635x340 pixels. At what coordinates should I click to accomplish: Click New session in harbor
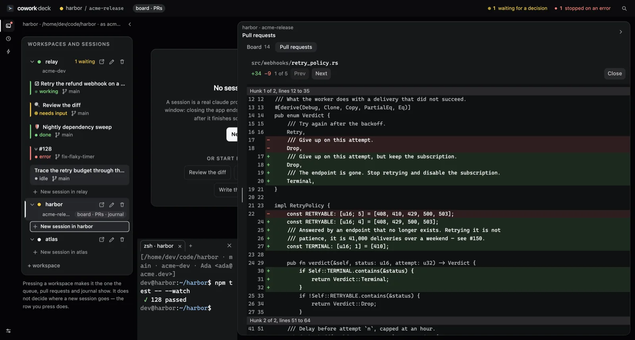(79, 227)
